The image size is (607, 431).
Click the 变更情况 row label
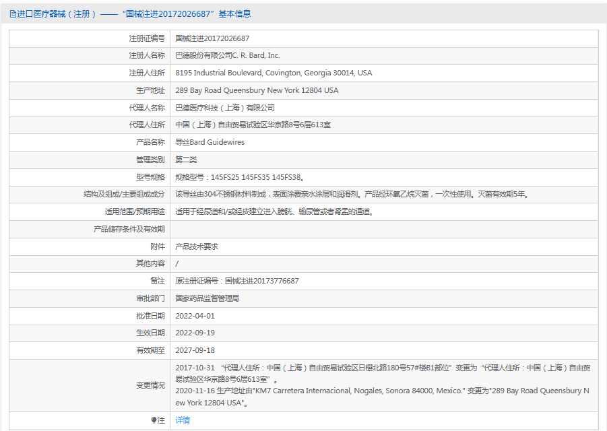pyautogui.click(x=150, y=385)
